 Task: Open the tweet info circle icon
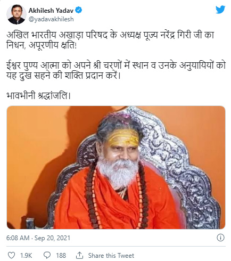coord(220,238)
